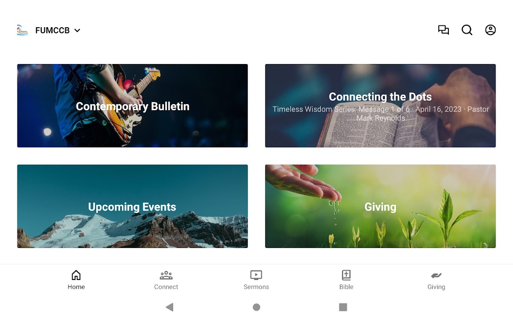Tap the Sermons video icon
513x320 pixels.
coord(256,275)
